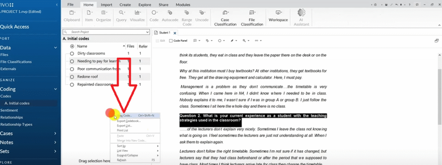Click the undock document icon at right

point(437,40)
